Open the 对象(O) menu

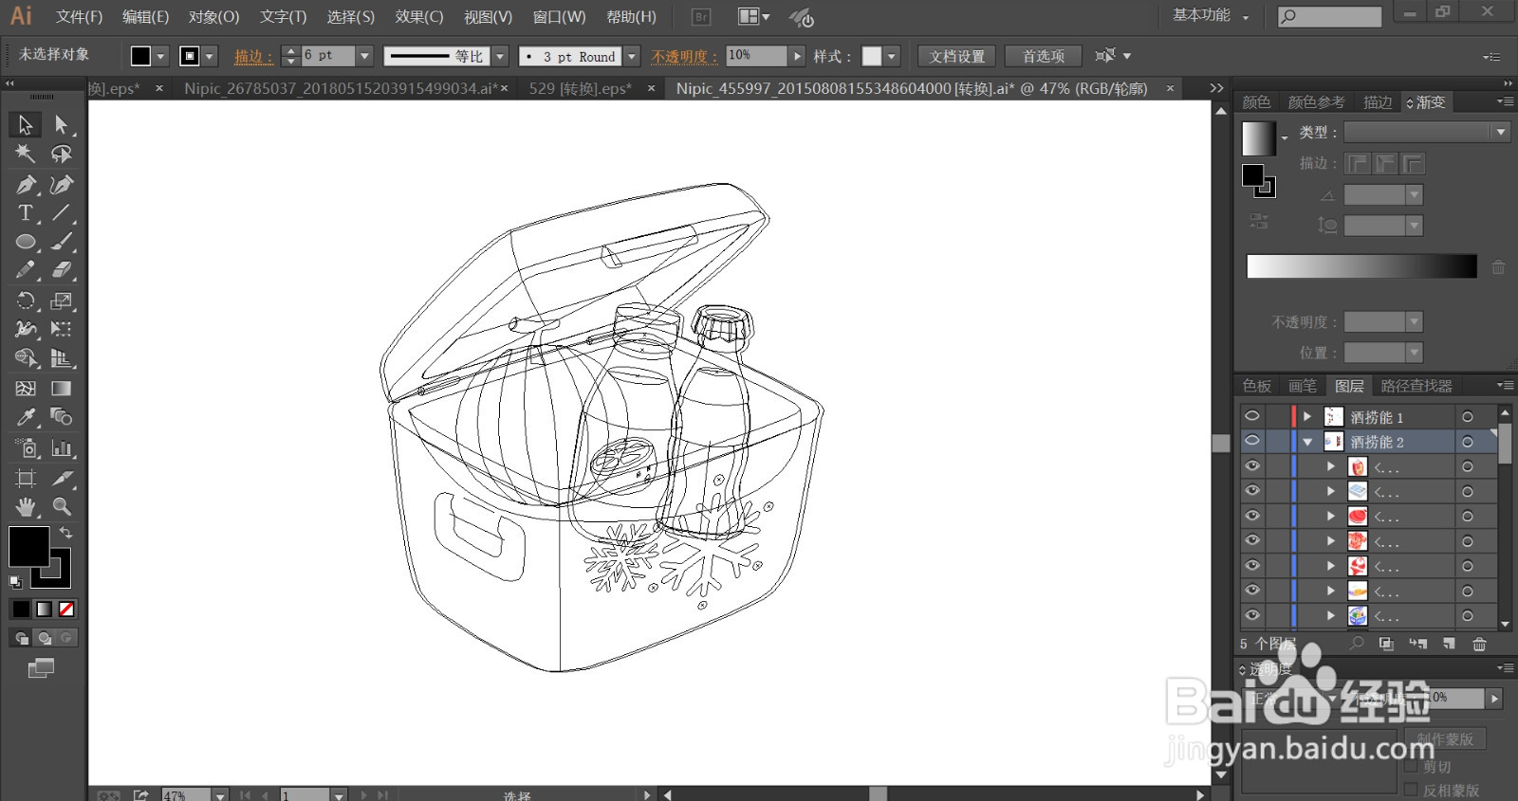(x=213, y=16)
